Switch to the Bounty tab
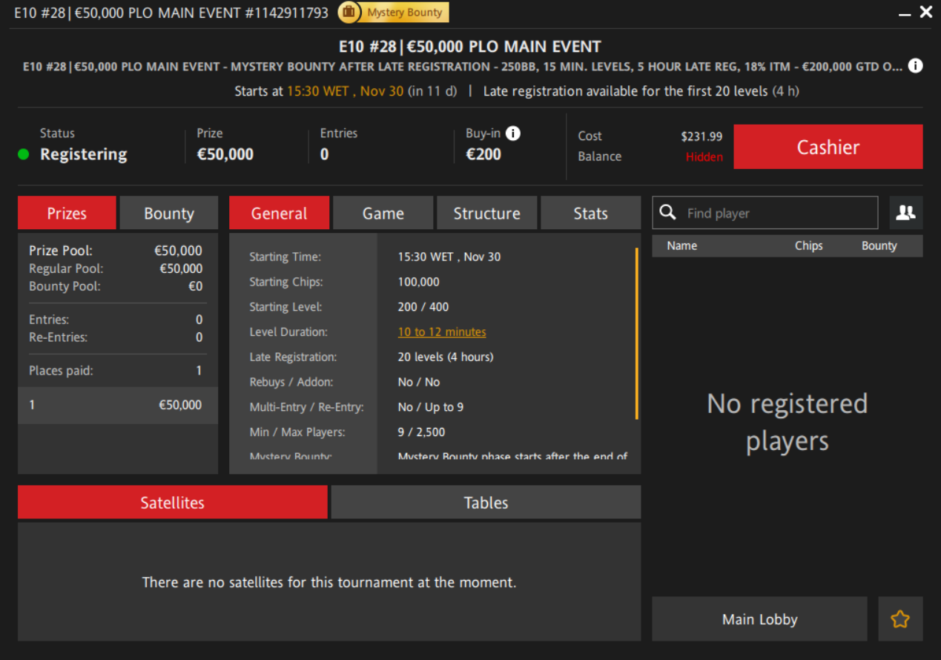This screenshot has height=660, width=941. pos(169,214)
